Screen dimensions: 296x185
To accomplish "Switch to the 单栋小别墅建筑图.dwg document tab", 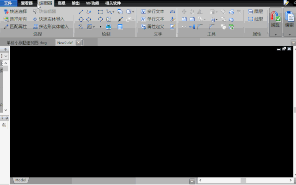I will pos(26,42).
